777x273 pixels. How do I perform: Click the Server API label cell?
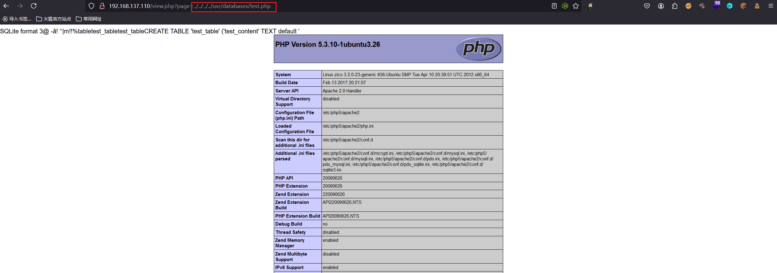[298, 91]
